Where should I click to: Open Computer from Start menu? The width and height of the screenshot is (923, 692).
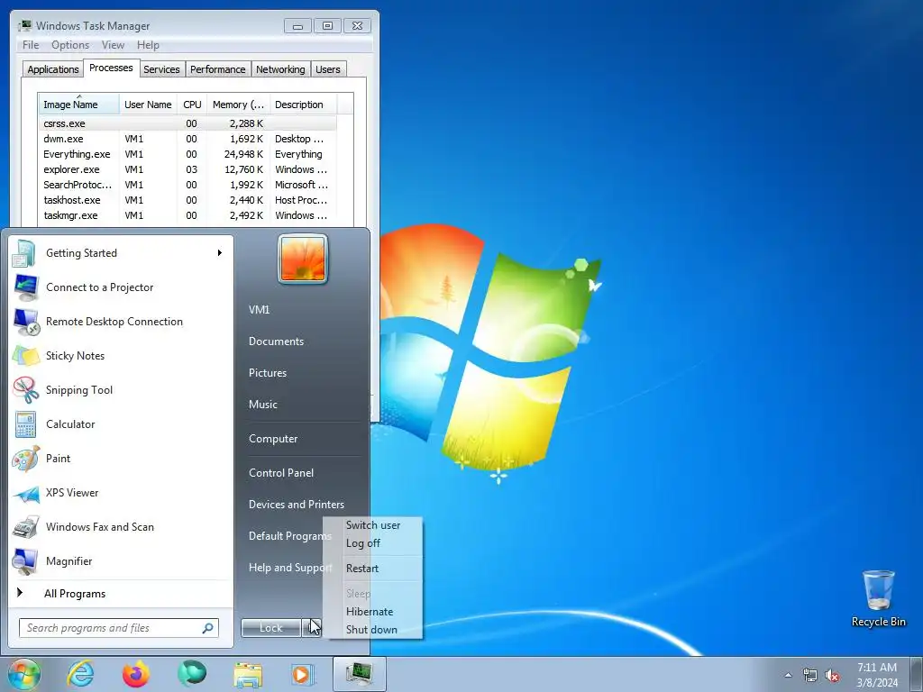tap(273, 439)
